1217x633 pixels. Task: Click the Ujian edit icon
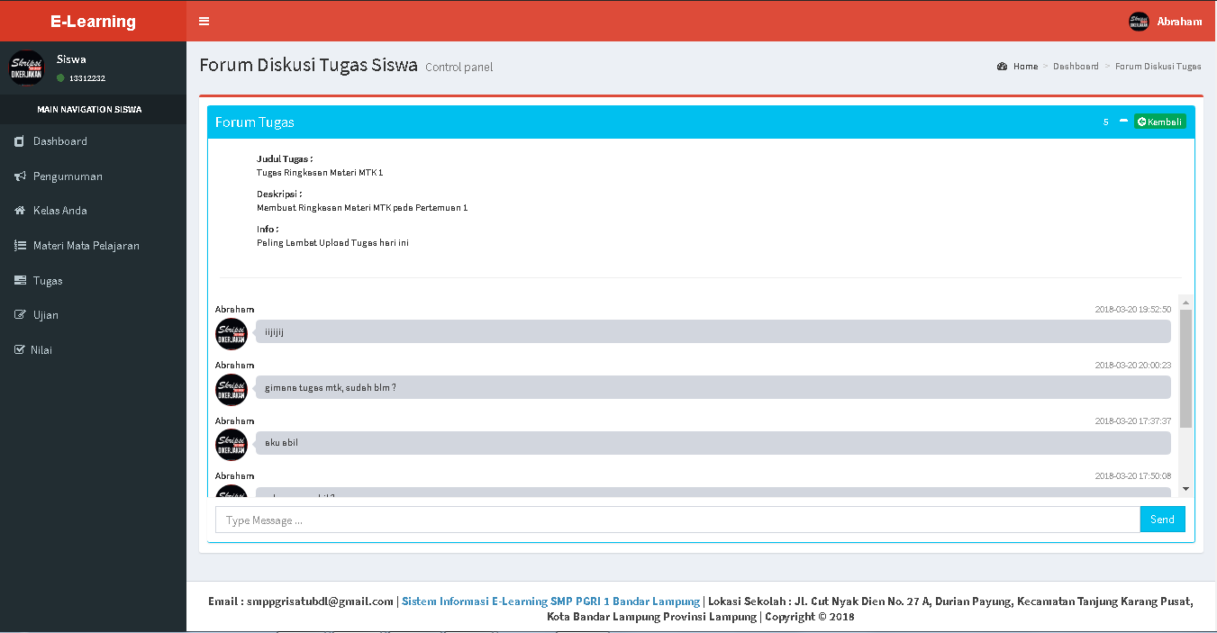click(x=20, y=315)
